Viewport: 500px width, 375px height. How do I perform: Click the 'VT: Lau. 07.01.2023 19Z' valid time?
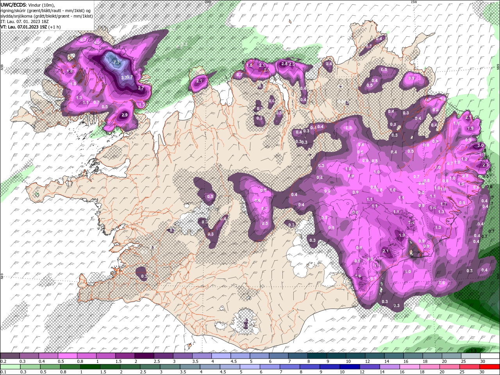[x=23, y=27]
